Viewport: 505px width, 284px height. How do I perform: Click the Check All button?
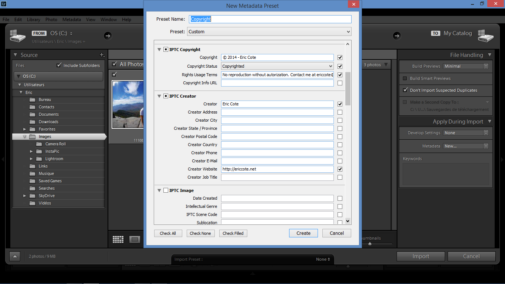pos(168,233)
